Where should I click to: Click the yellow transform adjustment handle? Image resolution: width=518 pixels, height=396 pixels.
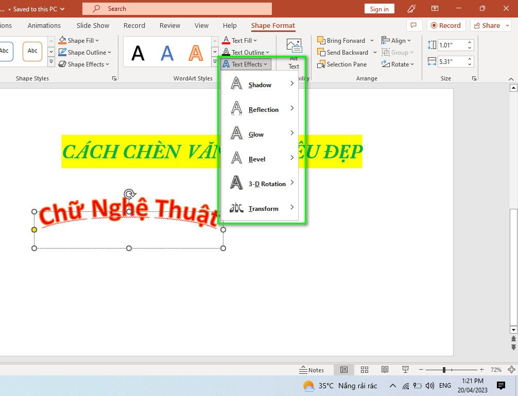[34, 229]
